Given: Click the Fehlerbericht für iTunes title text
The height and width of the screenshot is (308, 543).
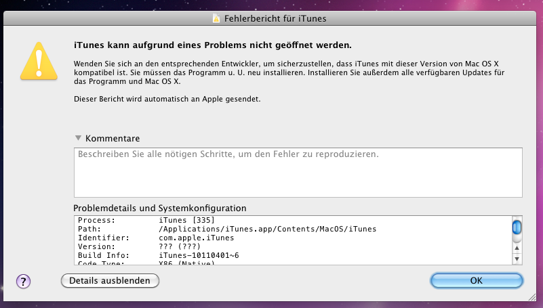Looking at the screenshot, I should pos(277,18).
